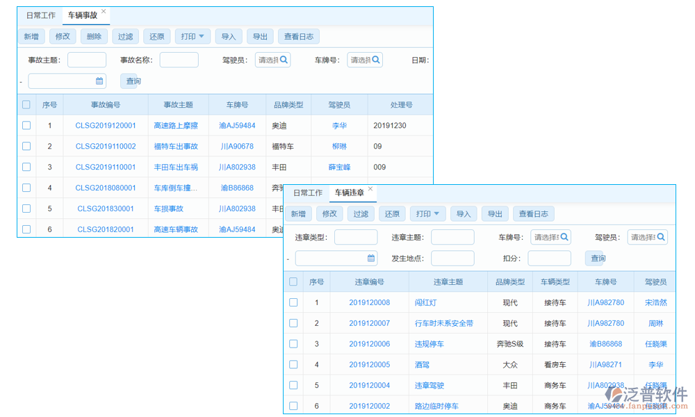Open the 打印 dropdown in accident toolbar
Screen dimensions: 695x417
(193, 36)
